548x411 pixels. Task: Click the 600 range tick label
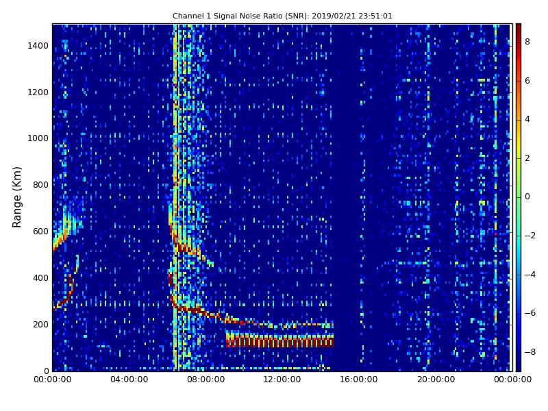click(x=40, y=232)
